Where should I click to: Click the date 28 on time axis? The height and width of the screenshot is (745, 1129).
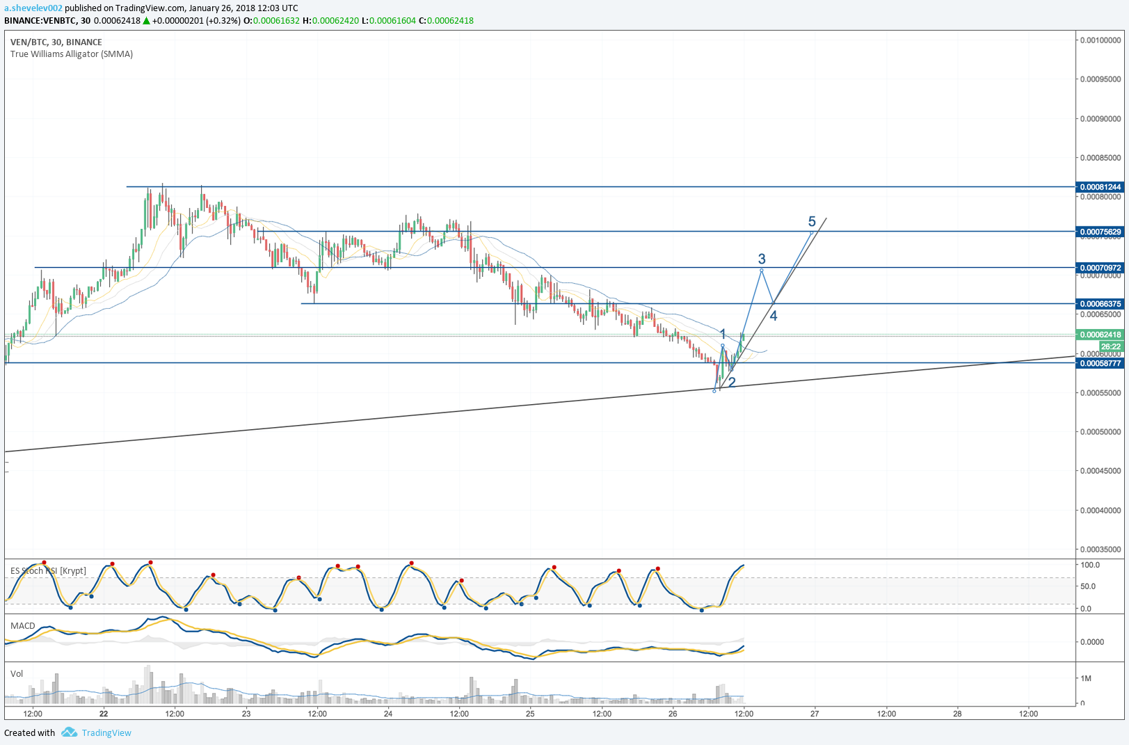(x=957, y=714)
